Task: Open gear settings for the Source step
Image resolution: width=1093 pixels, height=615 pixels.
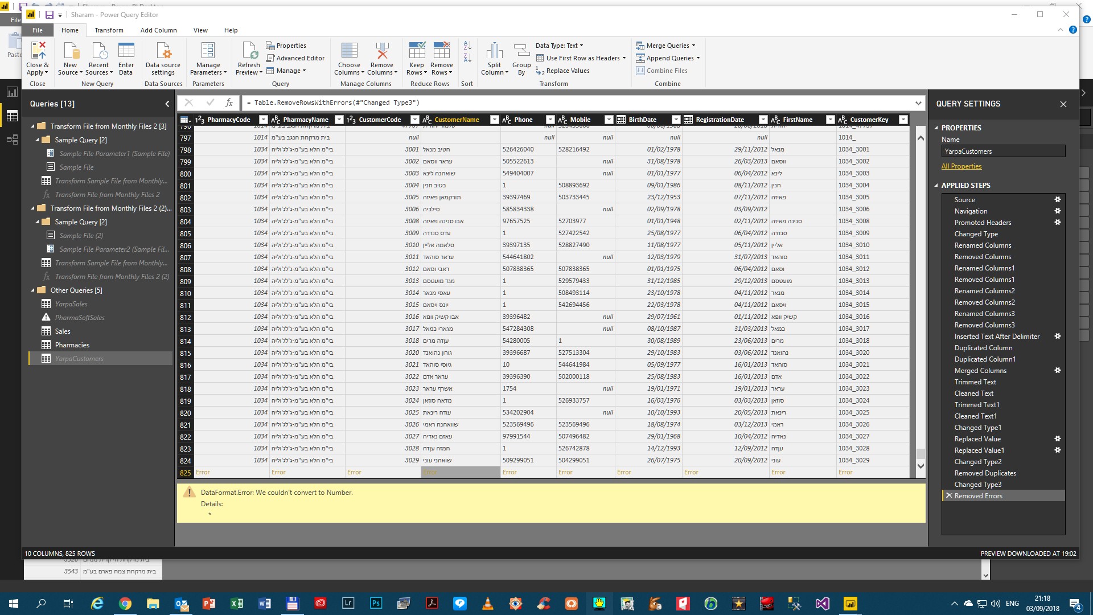Action: pos(1057,200)
